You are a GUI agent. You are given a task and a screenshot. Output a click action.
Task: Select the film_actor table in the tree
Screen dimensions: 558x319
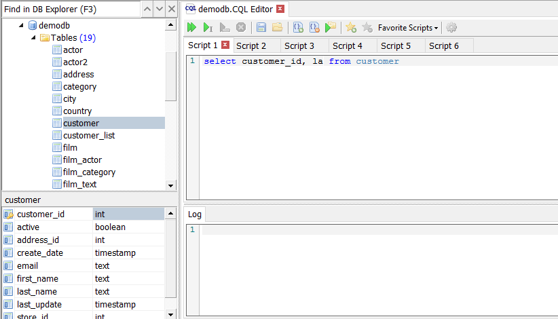(x=82, y=160)
